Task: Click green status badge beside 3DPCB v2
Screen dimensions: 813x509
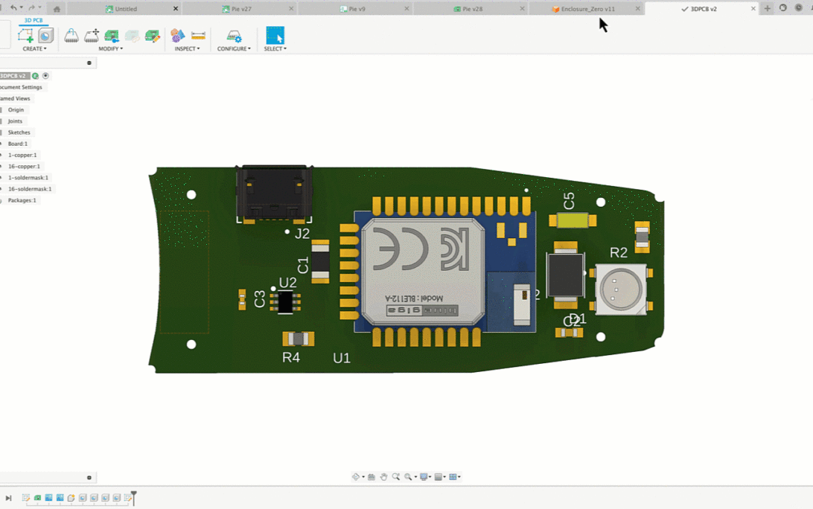Action: point(35,76)
